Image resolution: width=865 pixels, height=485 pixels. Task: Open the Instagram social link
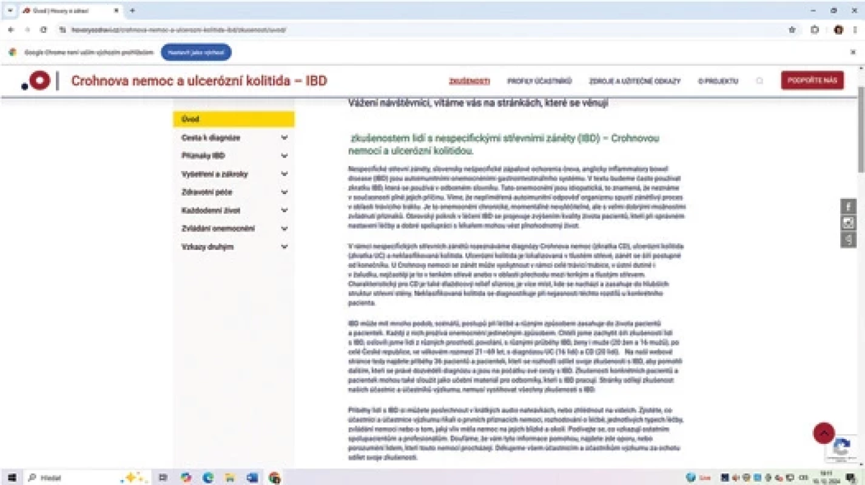[x=848, y=223]
